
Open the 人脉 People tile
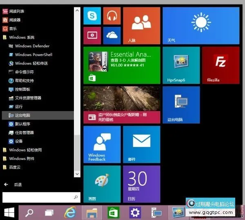[x=142, y=26]
